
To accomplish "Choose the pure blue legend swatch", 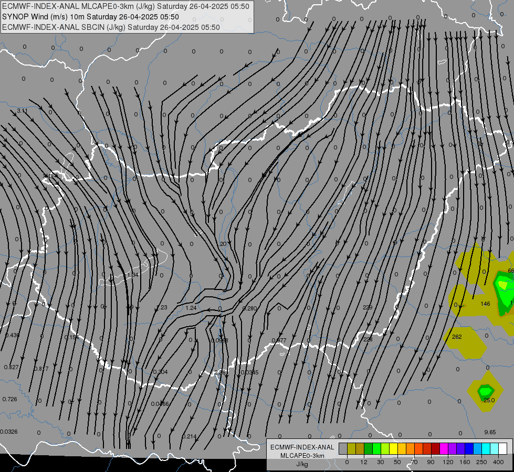I will [469, 448].
